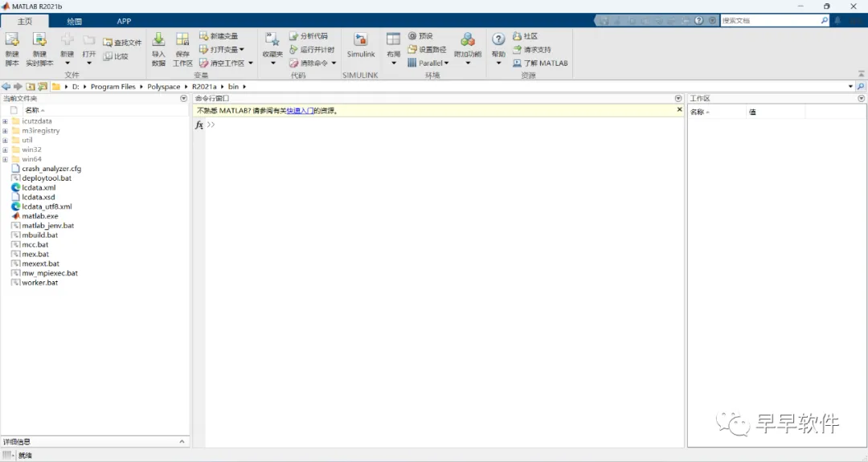Select the lcdata_utf8.xml file

click(x=47, y=207)
